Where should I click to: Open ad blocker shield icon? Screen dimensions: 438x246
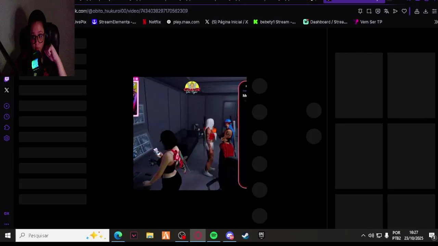[x=378, y=11]
